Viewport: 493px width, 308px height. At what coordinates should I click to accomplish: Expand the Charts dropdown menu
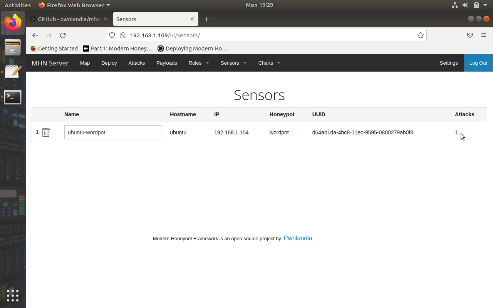tap(269, 63)
